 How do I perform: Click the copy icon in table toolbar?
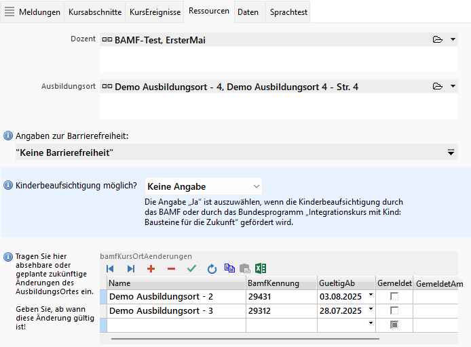pos(229,269)
